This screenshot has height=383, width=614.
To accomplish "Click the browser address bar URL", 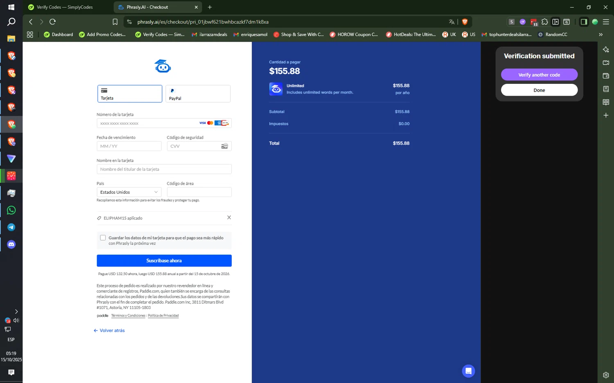I will (203, 22).
